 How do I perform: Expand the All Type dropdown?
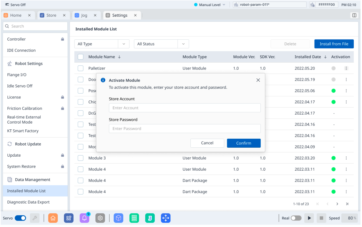pyautogui.click(x=102, y=44)
